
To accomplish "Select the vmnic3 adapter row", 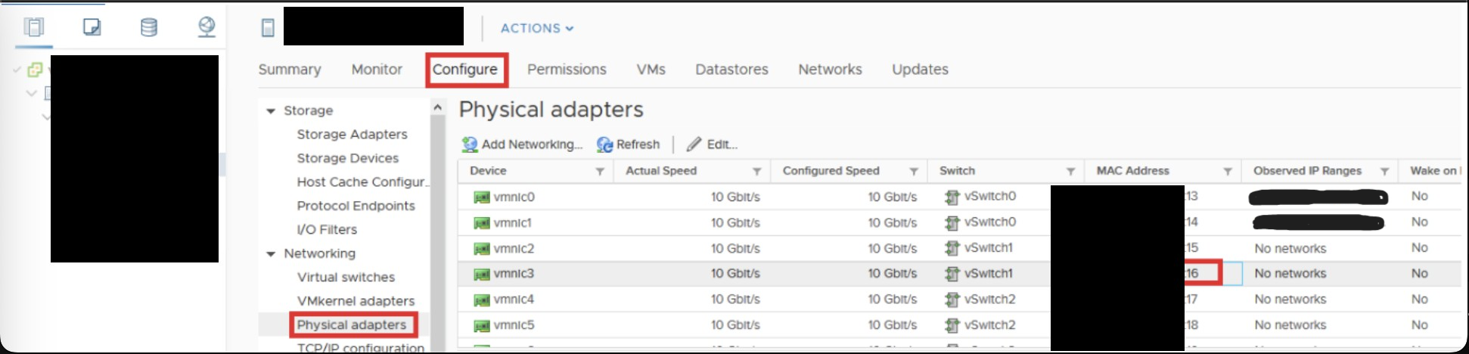I will pyautogui.click(x=959, y=274).
